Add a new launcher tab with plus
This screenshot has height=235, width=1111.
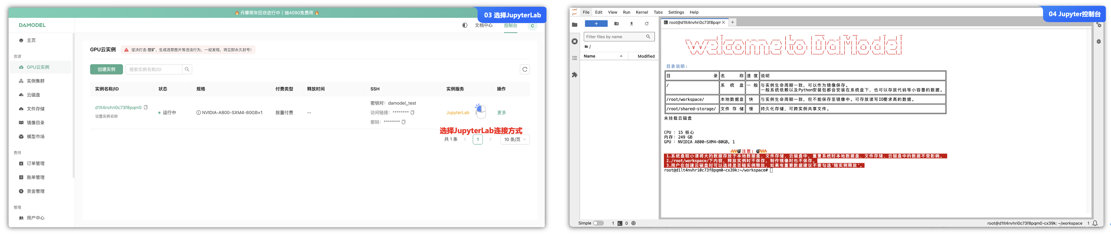point(732,22)
